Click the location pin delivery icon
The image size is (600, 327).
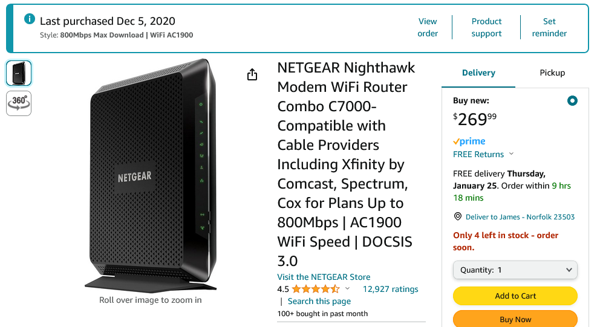click(x=458, y=216)
